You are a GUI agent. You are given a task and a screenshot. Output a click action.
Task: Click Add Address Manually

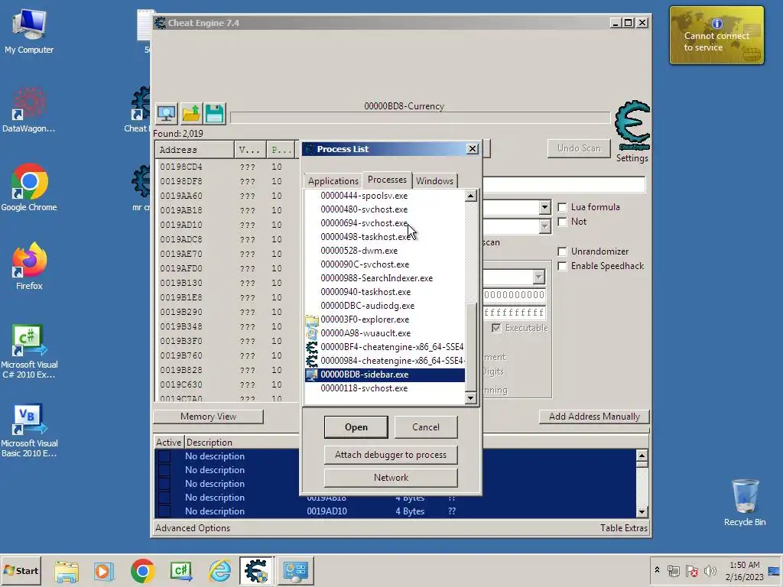(x=594, y=417)
